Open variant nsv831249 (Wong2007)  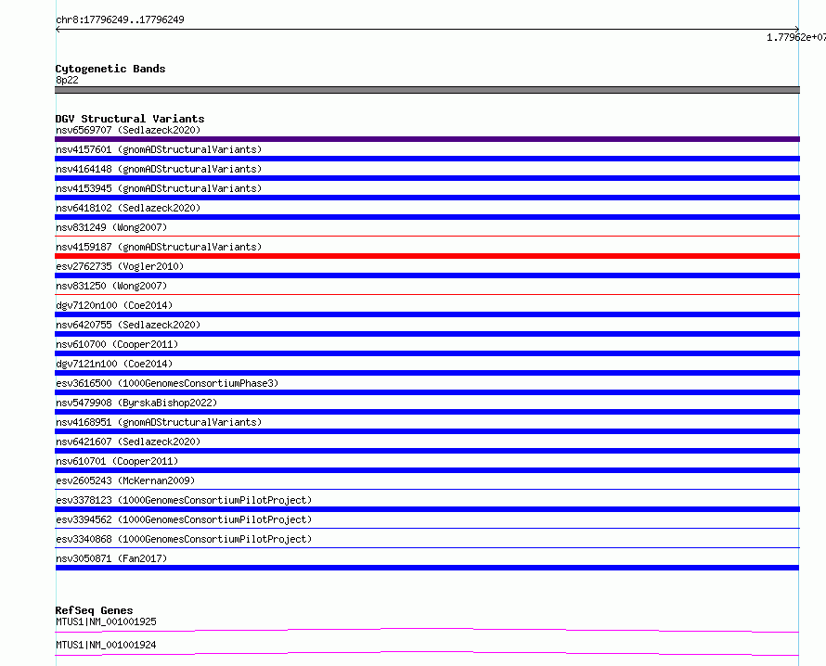tap(111, 227)
